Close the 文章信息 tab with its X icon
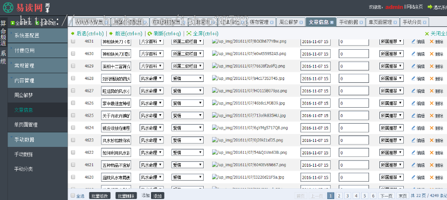 click(x=333, y=22)
